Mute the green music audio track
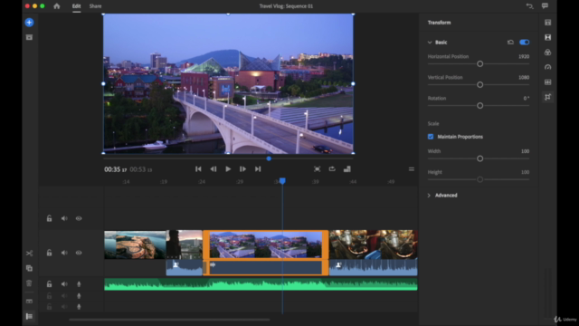 64,283
